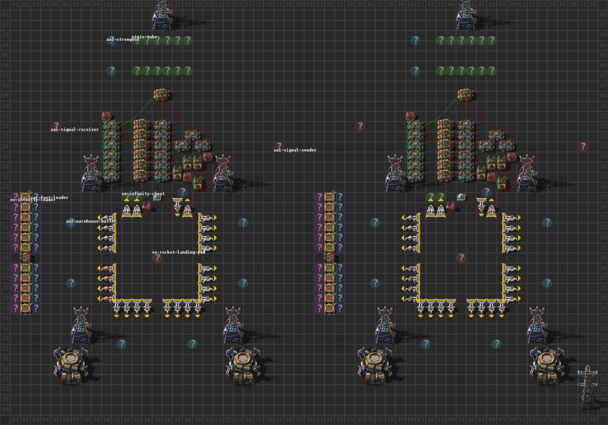Click bottom-right round machine of right blueprint
This screenshot has width=608, height=425.
point(547,365)
